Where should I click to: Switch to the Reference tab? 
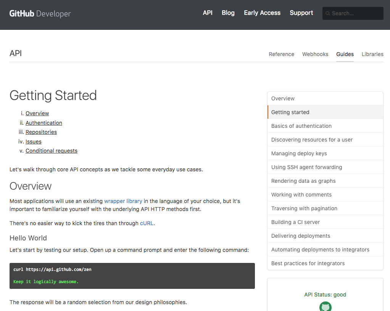tap(281, 54)
